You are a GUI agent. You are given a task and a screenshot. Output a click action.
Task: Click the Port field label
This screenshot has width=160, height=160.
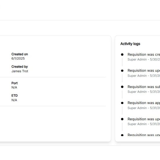pyautogui.click(x=15, y=83)
